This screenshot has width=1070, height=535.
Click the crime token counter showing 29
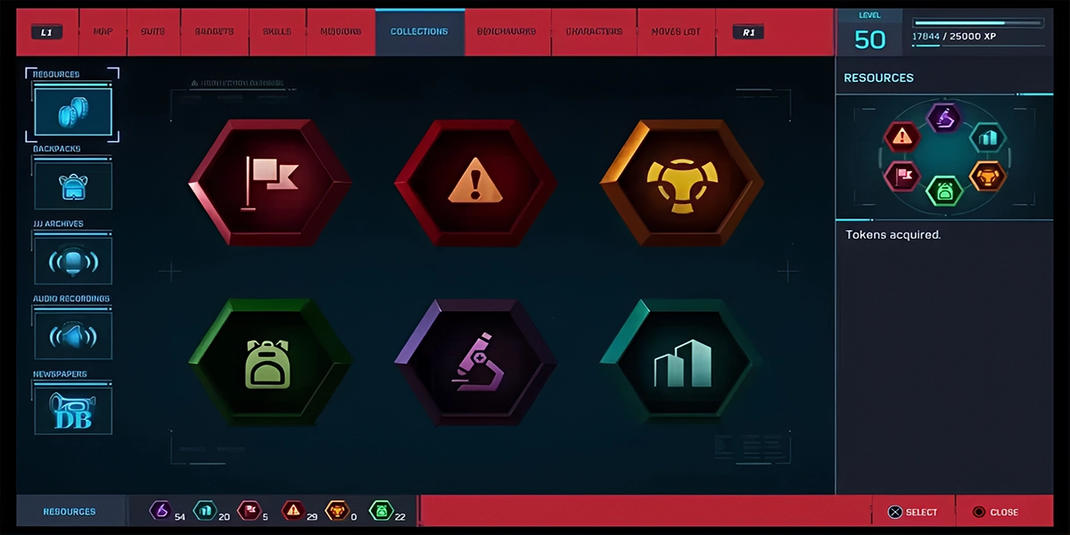pyautogui.click(x=300, y=511)
